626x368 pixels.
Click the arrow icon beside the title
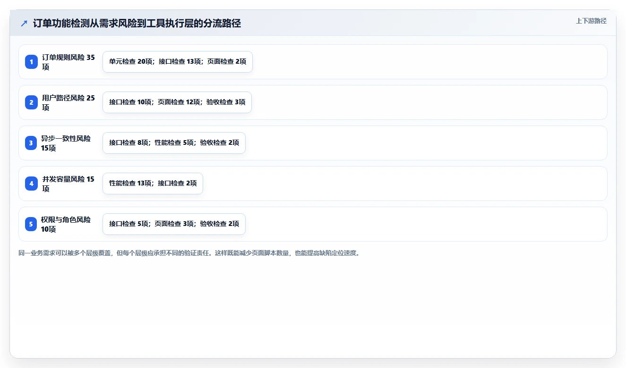(24, 24)
